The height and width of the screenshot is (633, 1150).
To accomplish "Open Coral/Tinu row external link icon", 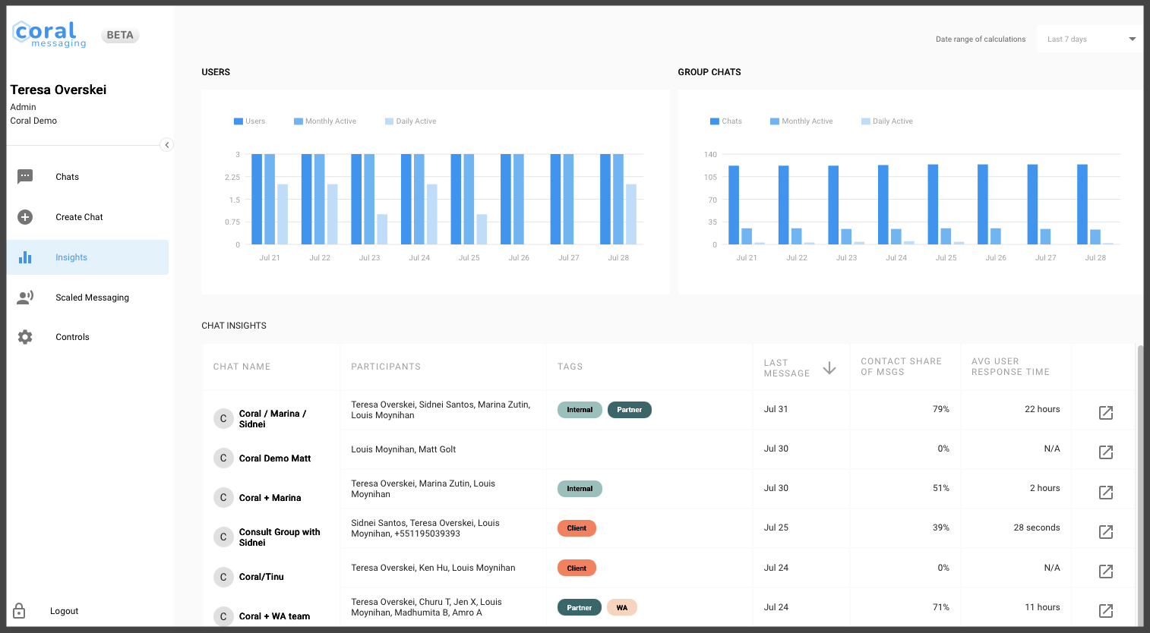I will [1106, 572].
